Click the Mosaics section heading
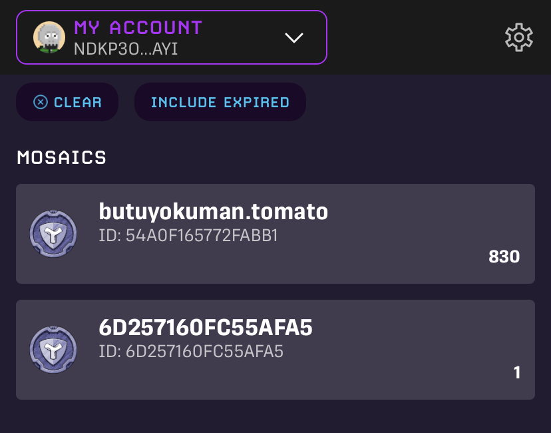 61,158
